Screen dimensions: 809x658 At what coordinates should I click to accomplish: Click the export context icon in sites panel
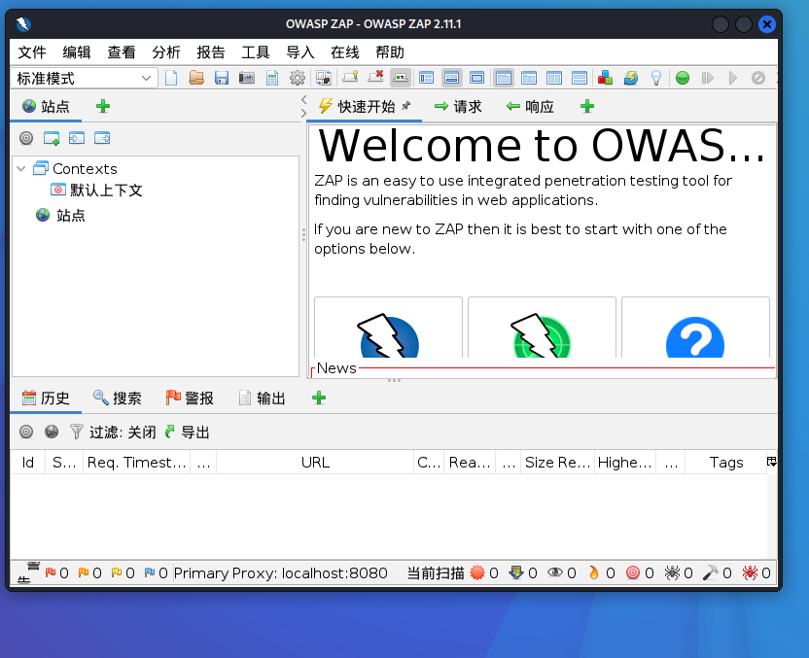pyautogui.click(x=102, y=138)
